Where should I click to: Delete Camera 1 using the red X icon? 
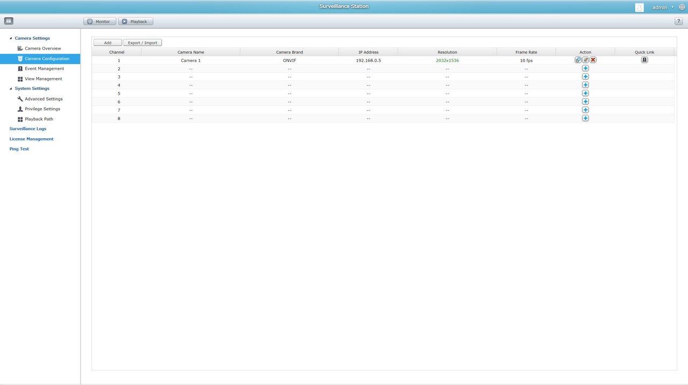593,60
